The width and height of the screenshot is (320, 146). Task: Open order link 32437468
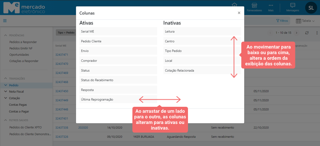(62, 82)
